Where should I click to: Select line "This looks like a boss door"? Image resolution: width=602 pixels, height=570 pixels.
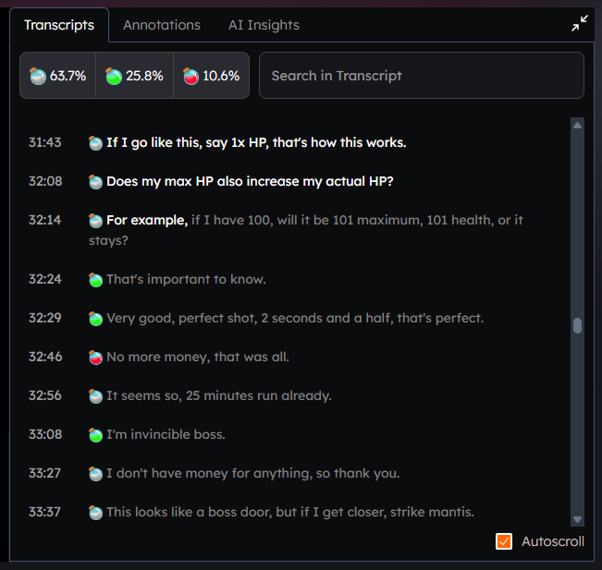(x=290, y=512)
